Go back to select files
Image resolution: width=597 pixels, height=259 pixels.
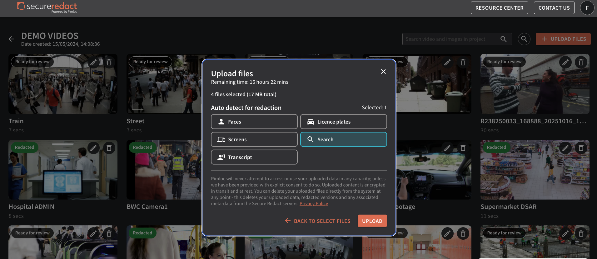point(318,221)
